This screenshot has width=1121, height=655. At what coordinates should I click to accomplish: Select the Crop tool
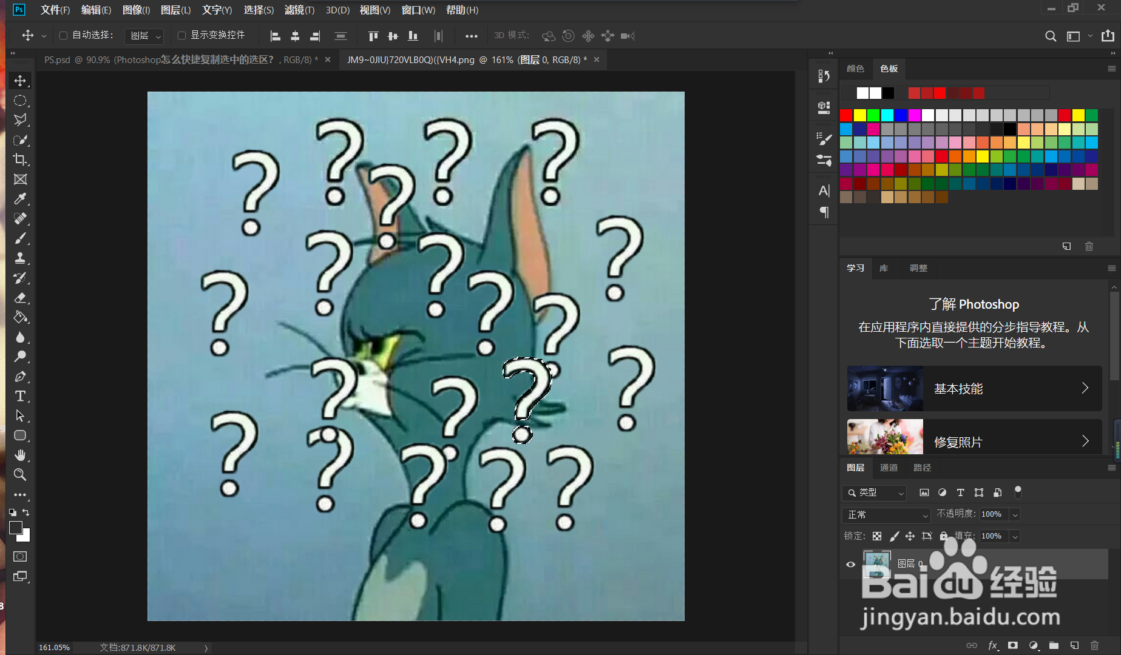click(x=20, y=160)
